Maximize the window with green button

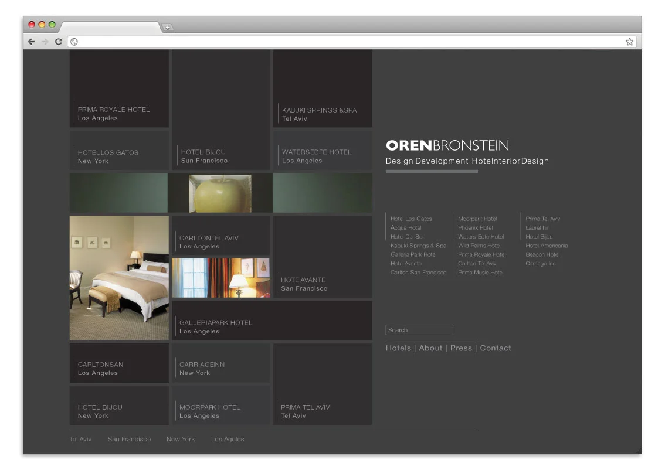pos(52,24)
